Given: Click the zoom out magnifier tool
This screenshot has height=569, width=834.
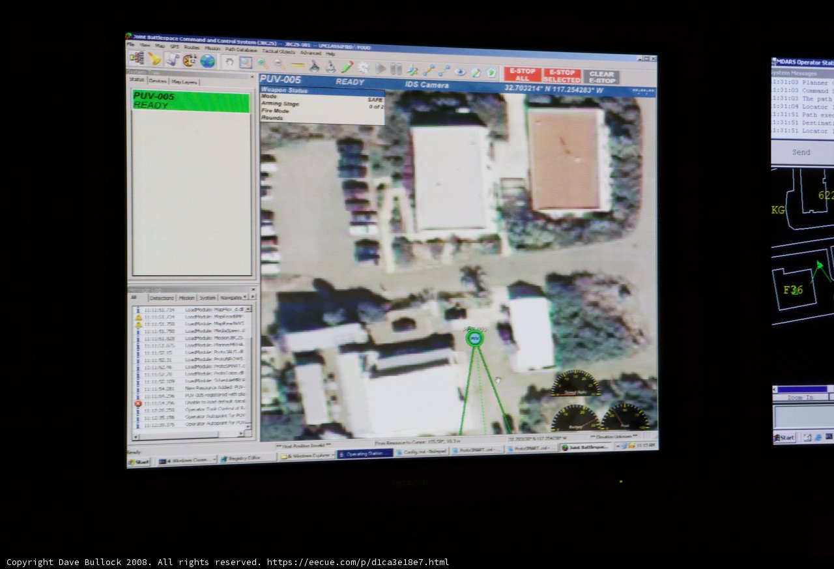Looking at the screenshot, I should tap(280, 64).
